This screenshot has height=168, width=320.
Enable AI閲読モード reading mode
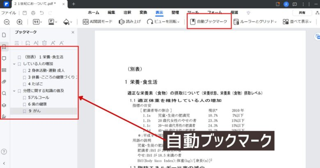click(98, 21)
